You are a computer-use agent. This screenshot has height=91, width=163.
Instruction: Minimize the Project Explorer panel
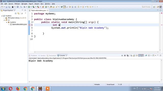point(22,10)
